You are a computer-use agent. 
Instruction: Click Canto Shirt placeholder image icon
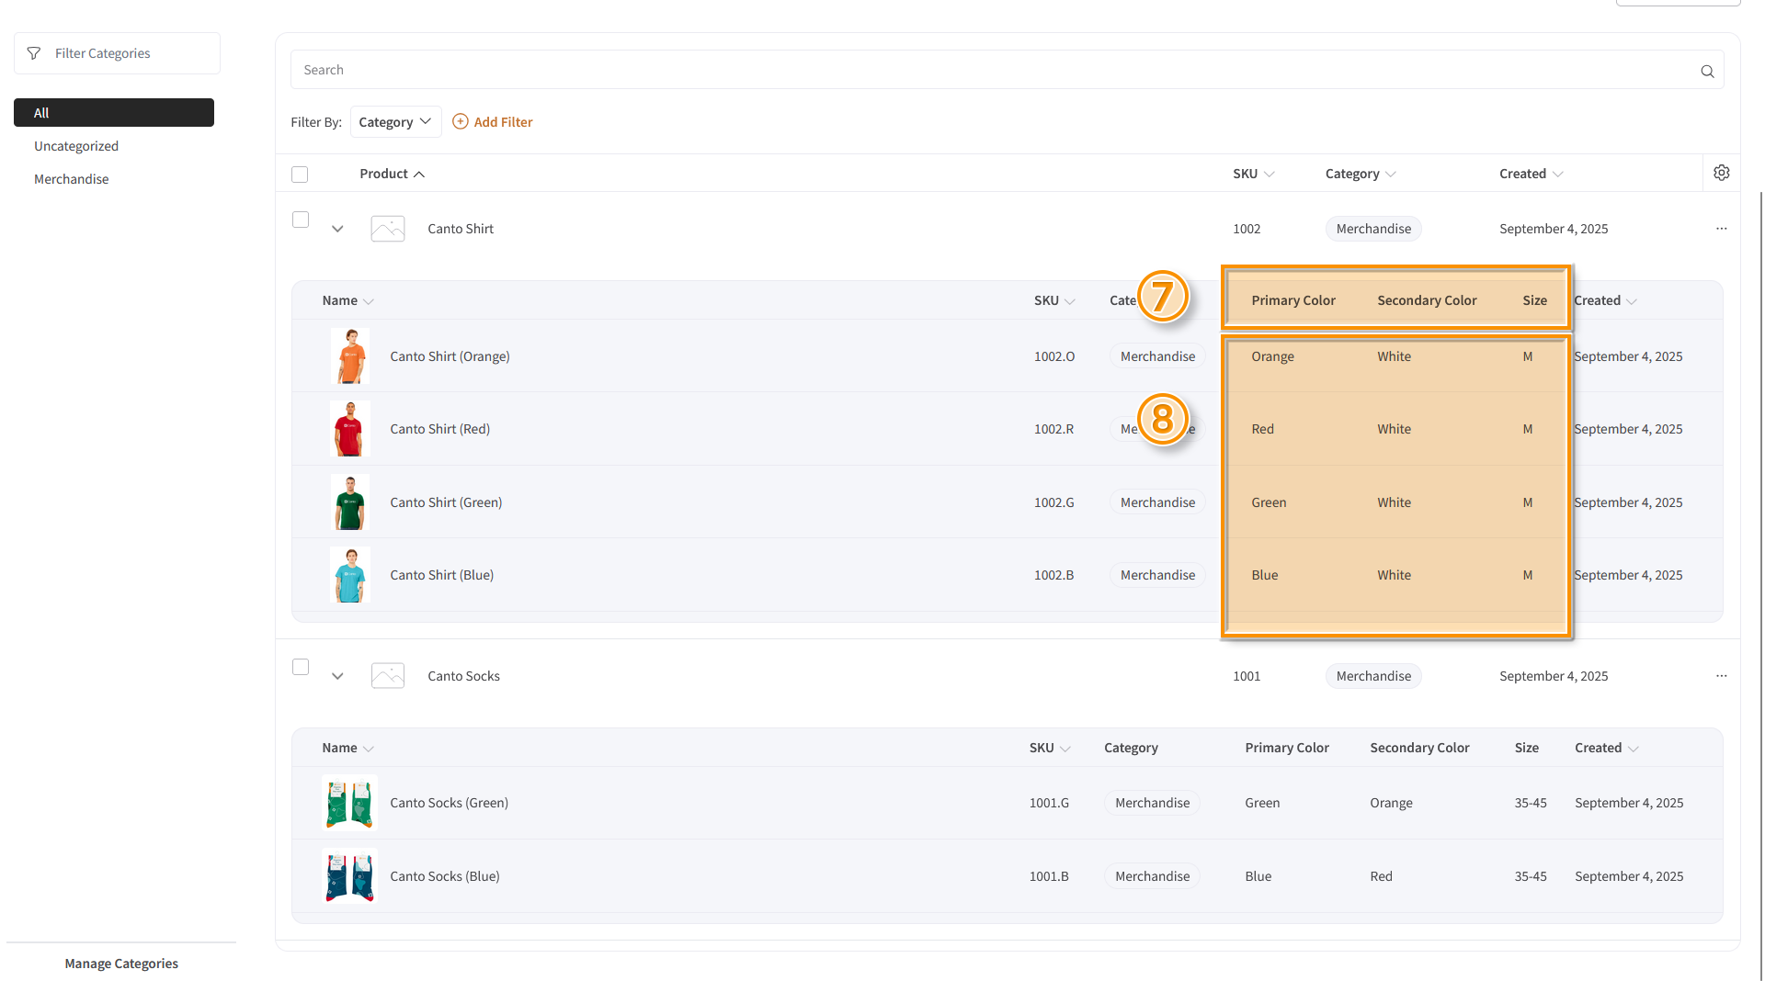pos(388,229)
